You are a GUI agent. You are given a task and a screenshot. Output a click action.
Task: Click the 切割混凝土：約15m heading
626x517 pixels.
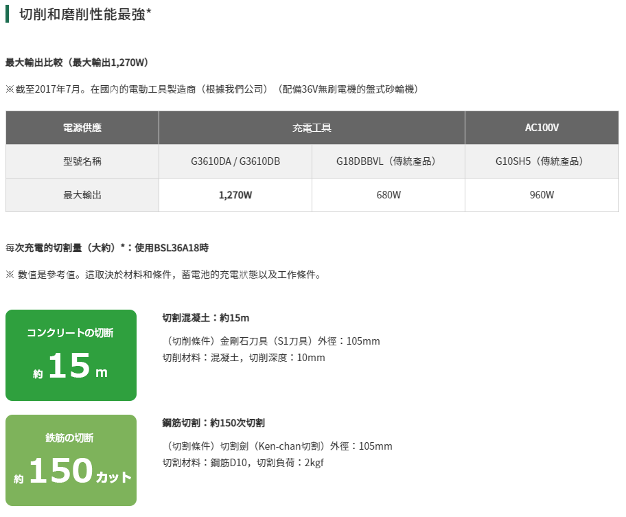coord(206,318)
